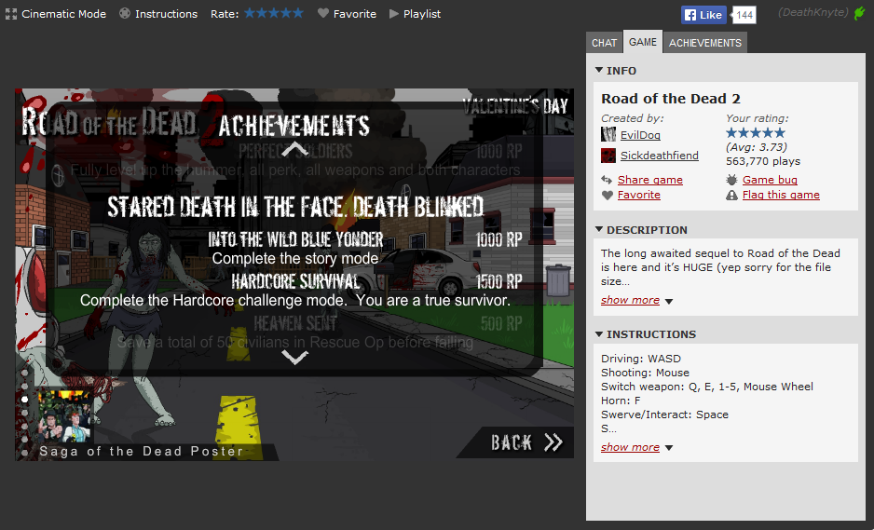Click the Cinematic Mode label

coord(63,14)
